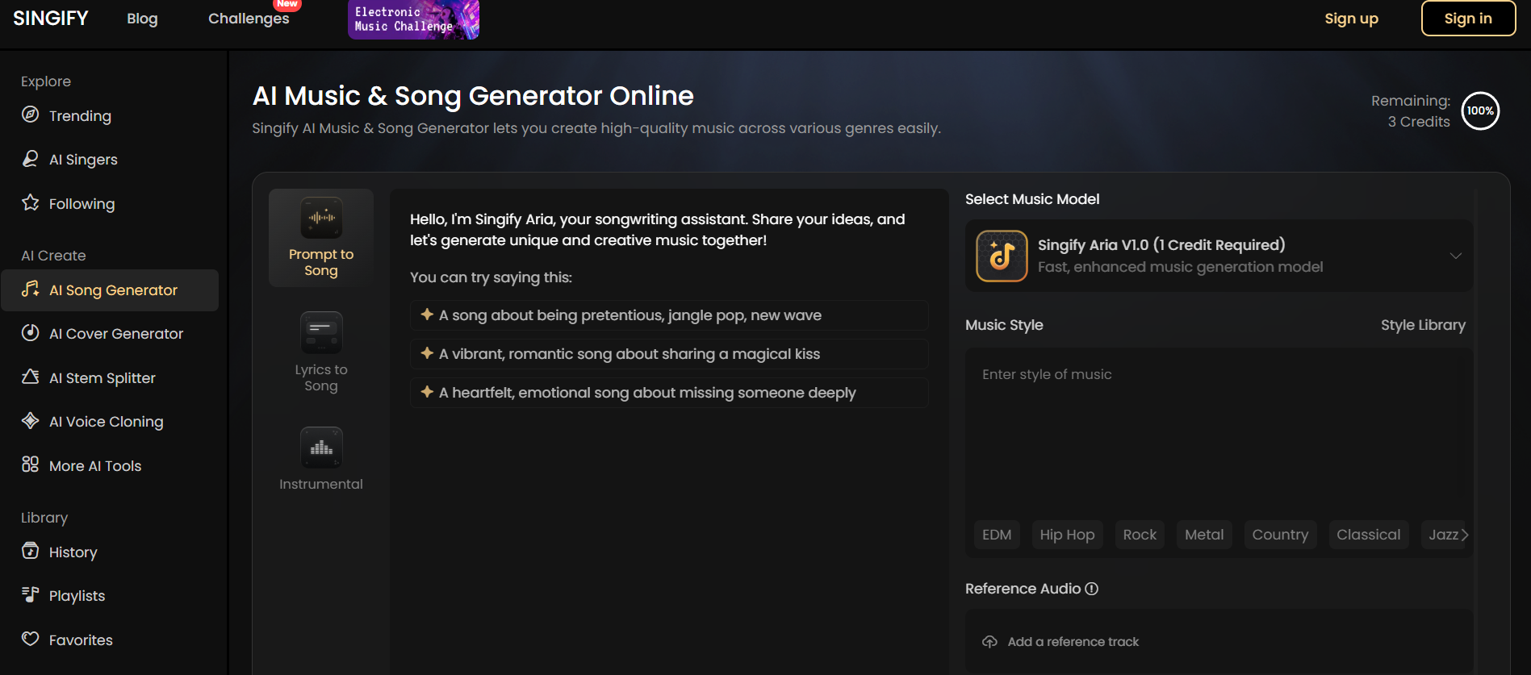
Task: Click the 100% remaining credits circle
Action: pos(1480,111)
